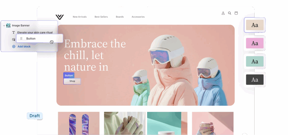Choose the pink Aa color scheme
The height and width of the screenshot is (135, 288).
[255, 43]
